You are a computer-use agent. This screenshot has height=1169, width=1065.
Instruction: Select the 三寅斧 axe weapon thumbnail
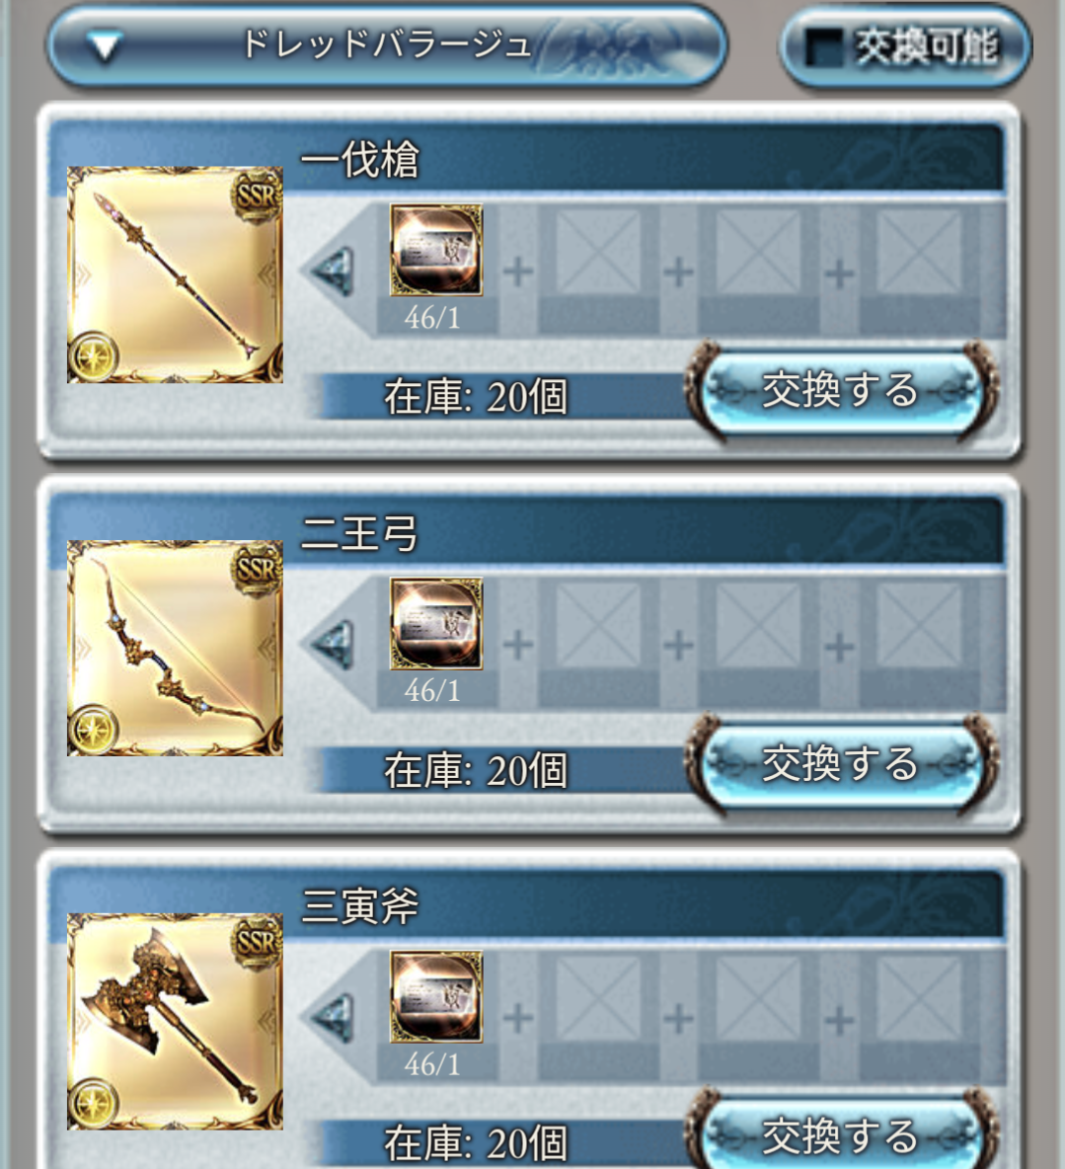point(175,1021)
